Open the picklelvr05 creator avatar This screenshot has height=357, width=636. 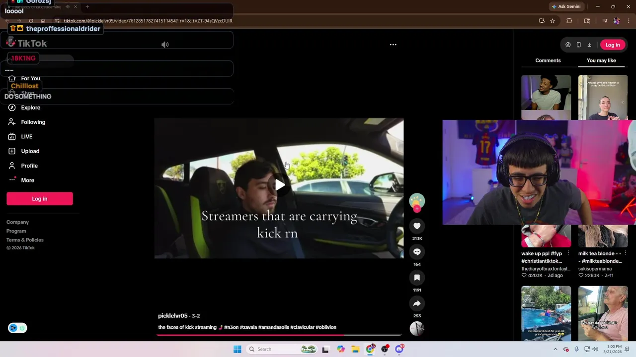click(417, 200)
